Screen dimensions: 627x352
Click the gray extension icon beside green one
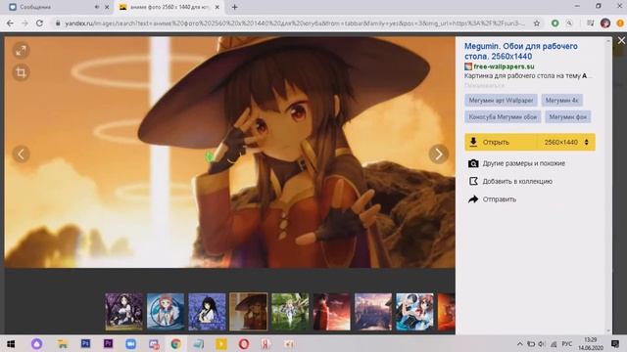(x=569, y=23)
